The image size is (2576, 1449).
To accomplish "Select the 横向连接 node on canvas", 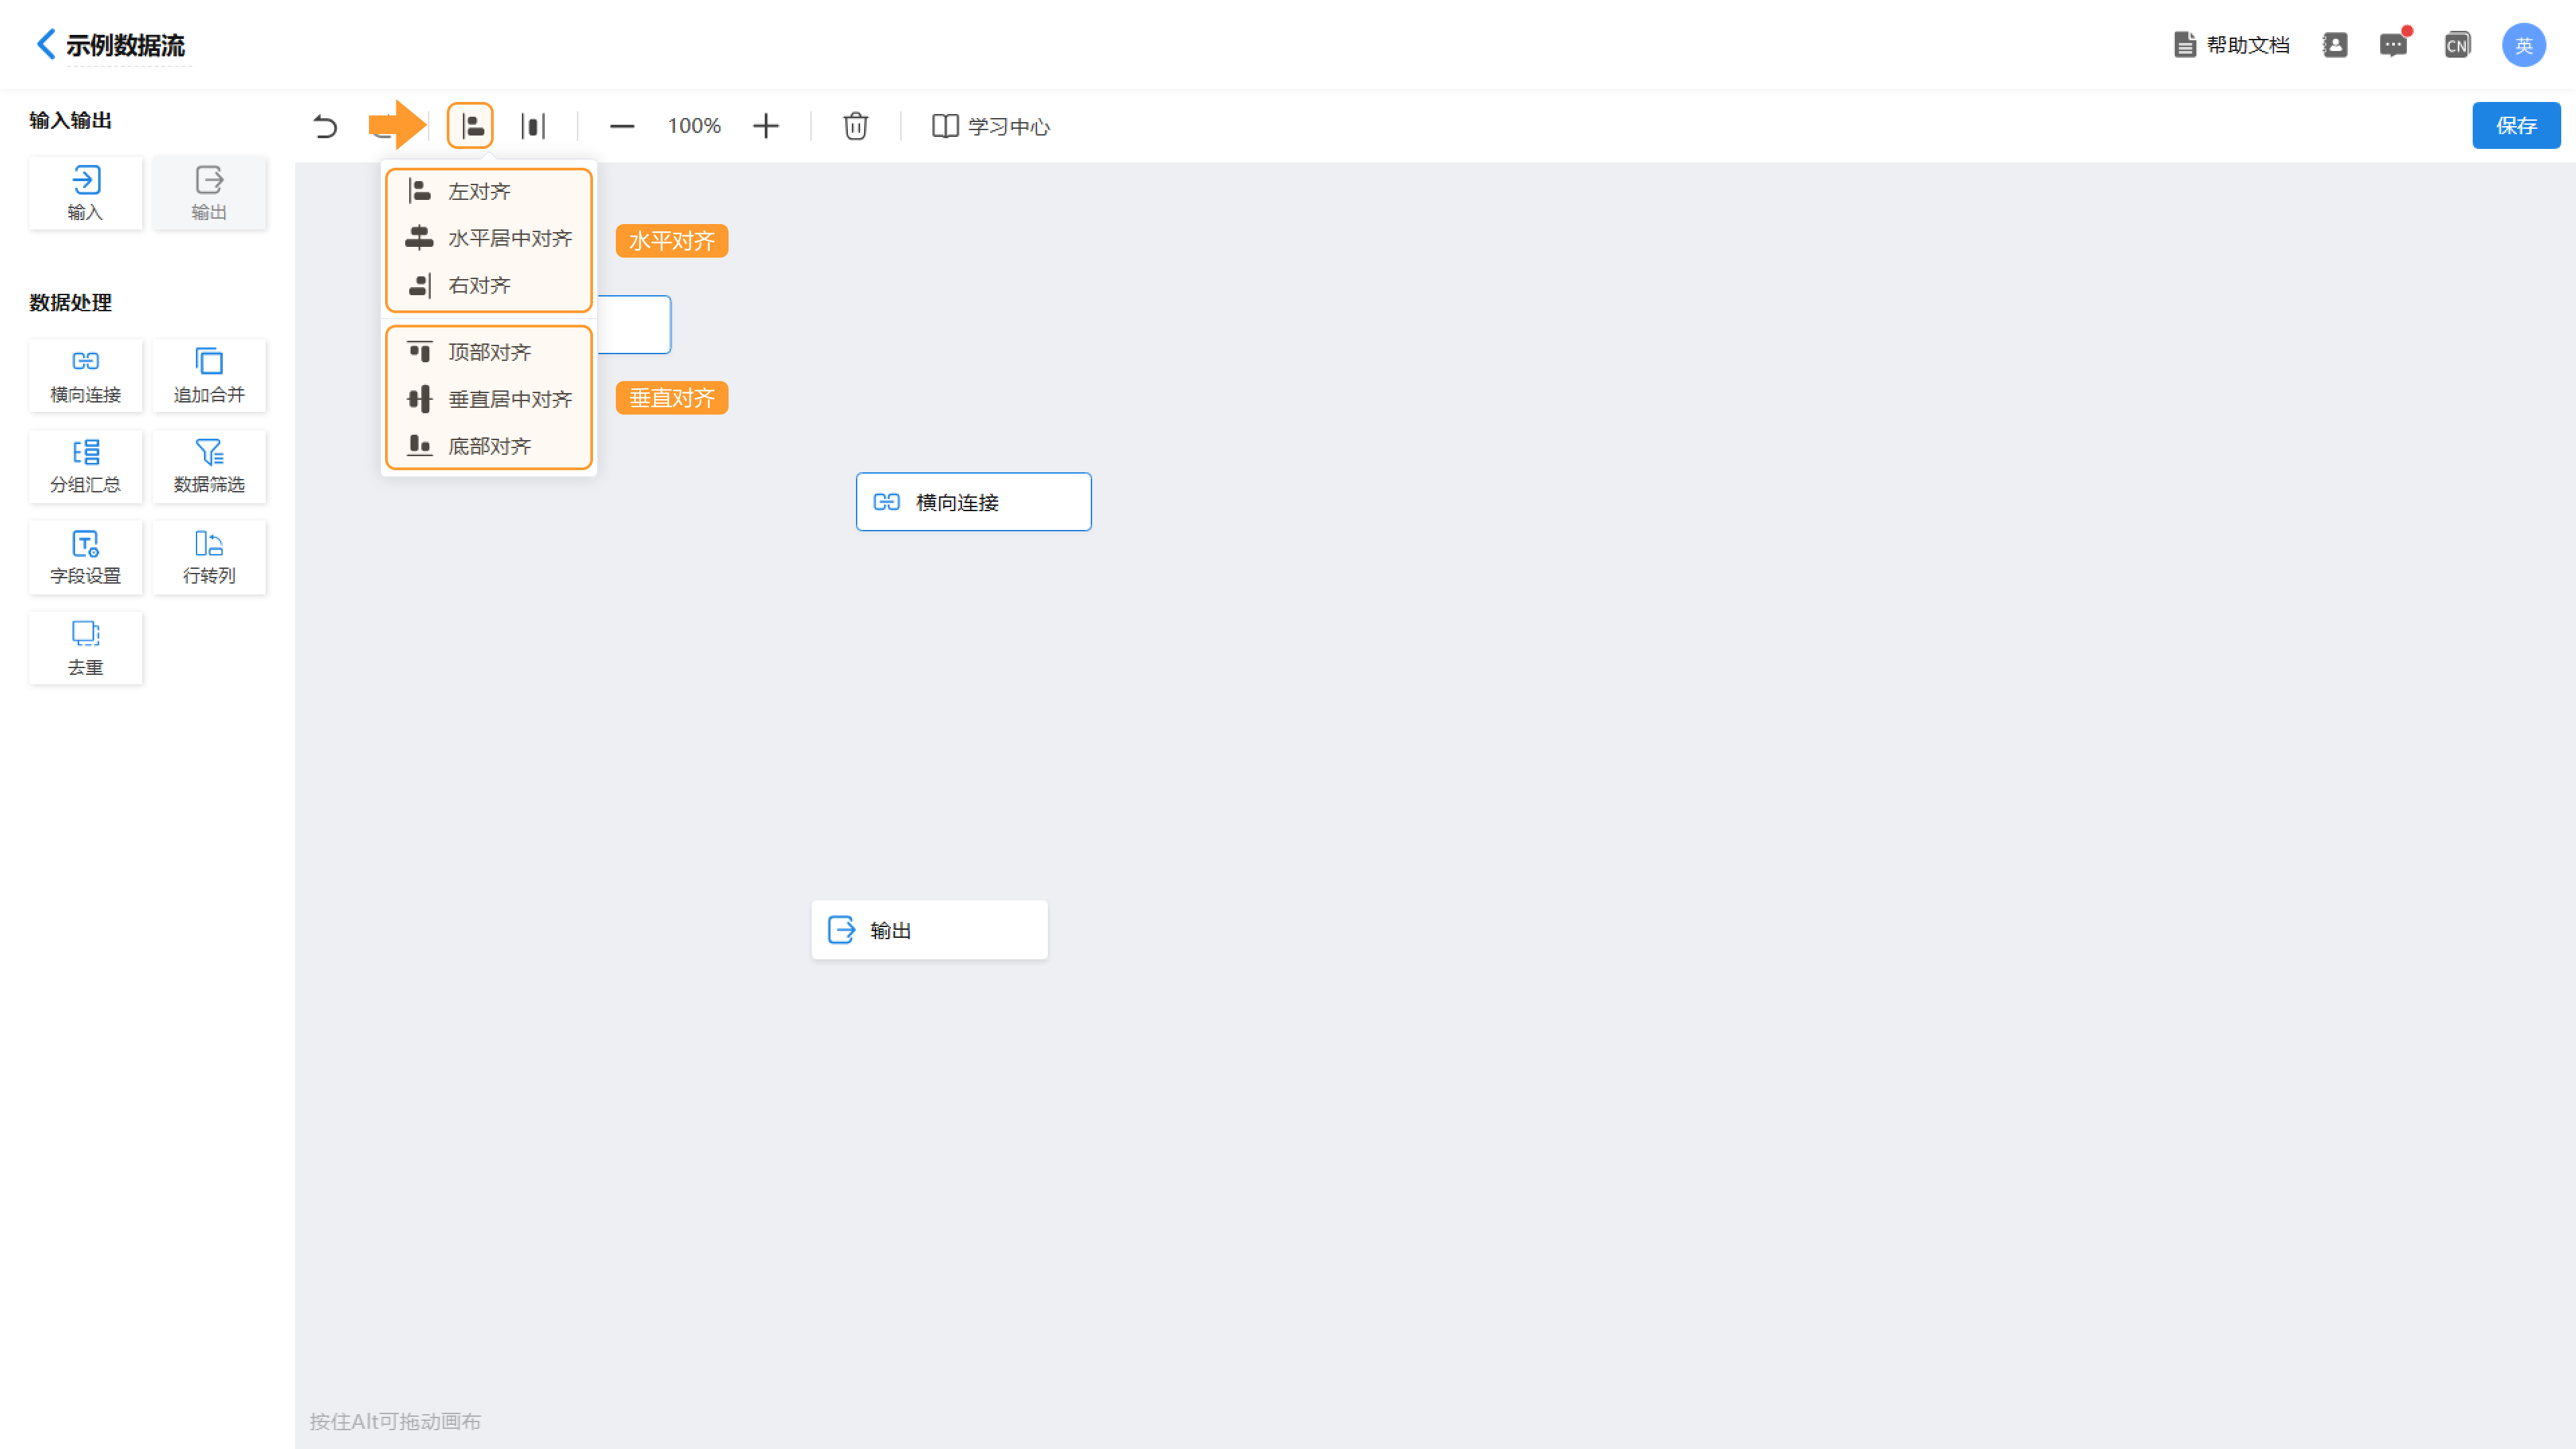I will 973,502.
